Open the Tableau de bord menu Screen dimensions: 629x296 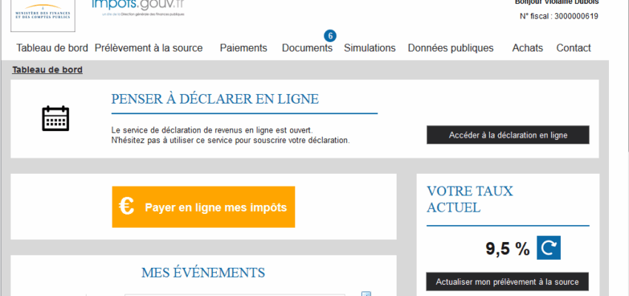[52, 48]
